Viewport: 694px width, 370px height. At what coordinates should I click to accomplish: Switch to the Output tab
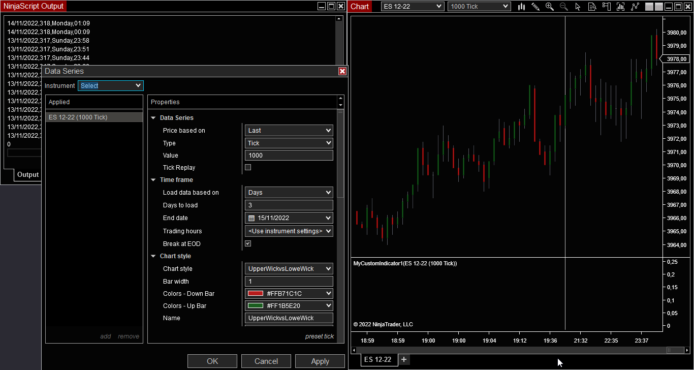[28, 175]
